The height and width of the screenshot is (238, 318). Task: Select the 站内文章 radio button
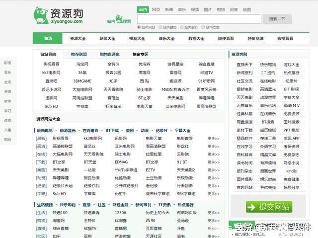[203, 27]
